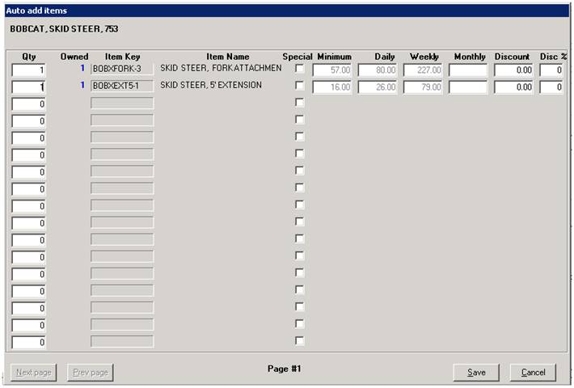Viewport: 574px width, 388px height.
Task: Click the Owned column header
Action: point(74,57)
